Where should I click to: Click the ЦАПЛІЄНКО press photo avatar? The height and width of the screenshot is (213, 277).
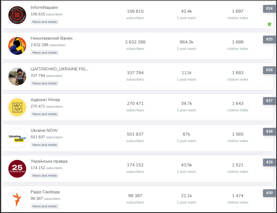click(x=17, y=77)
